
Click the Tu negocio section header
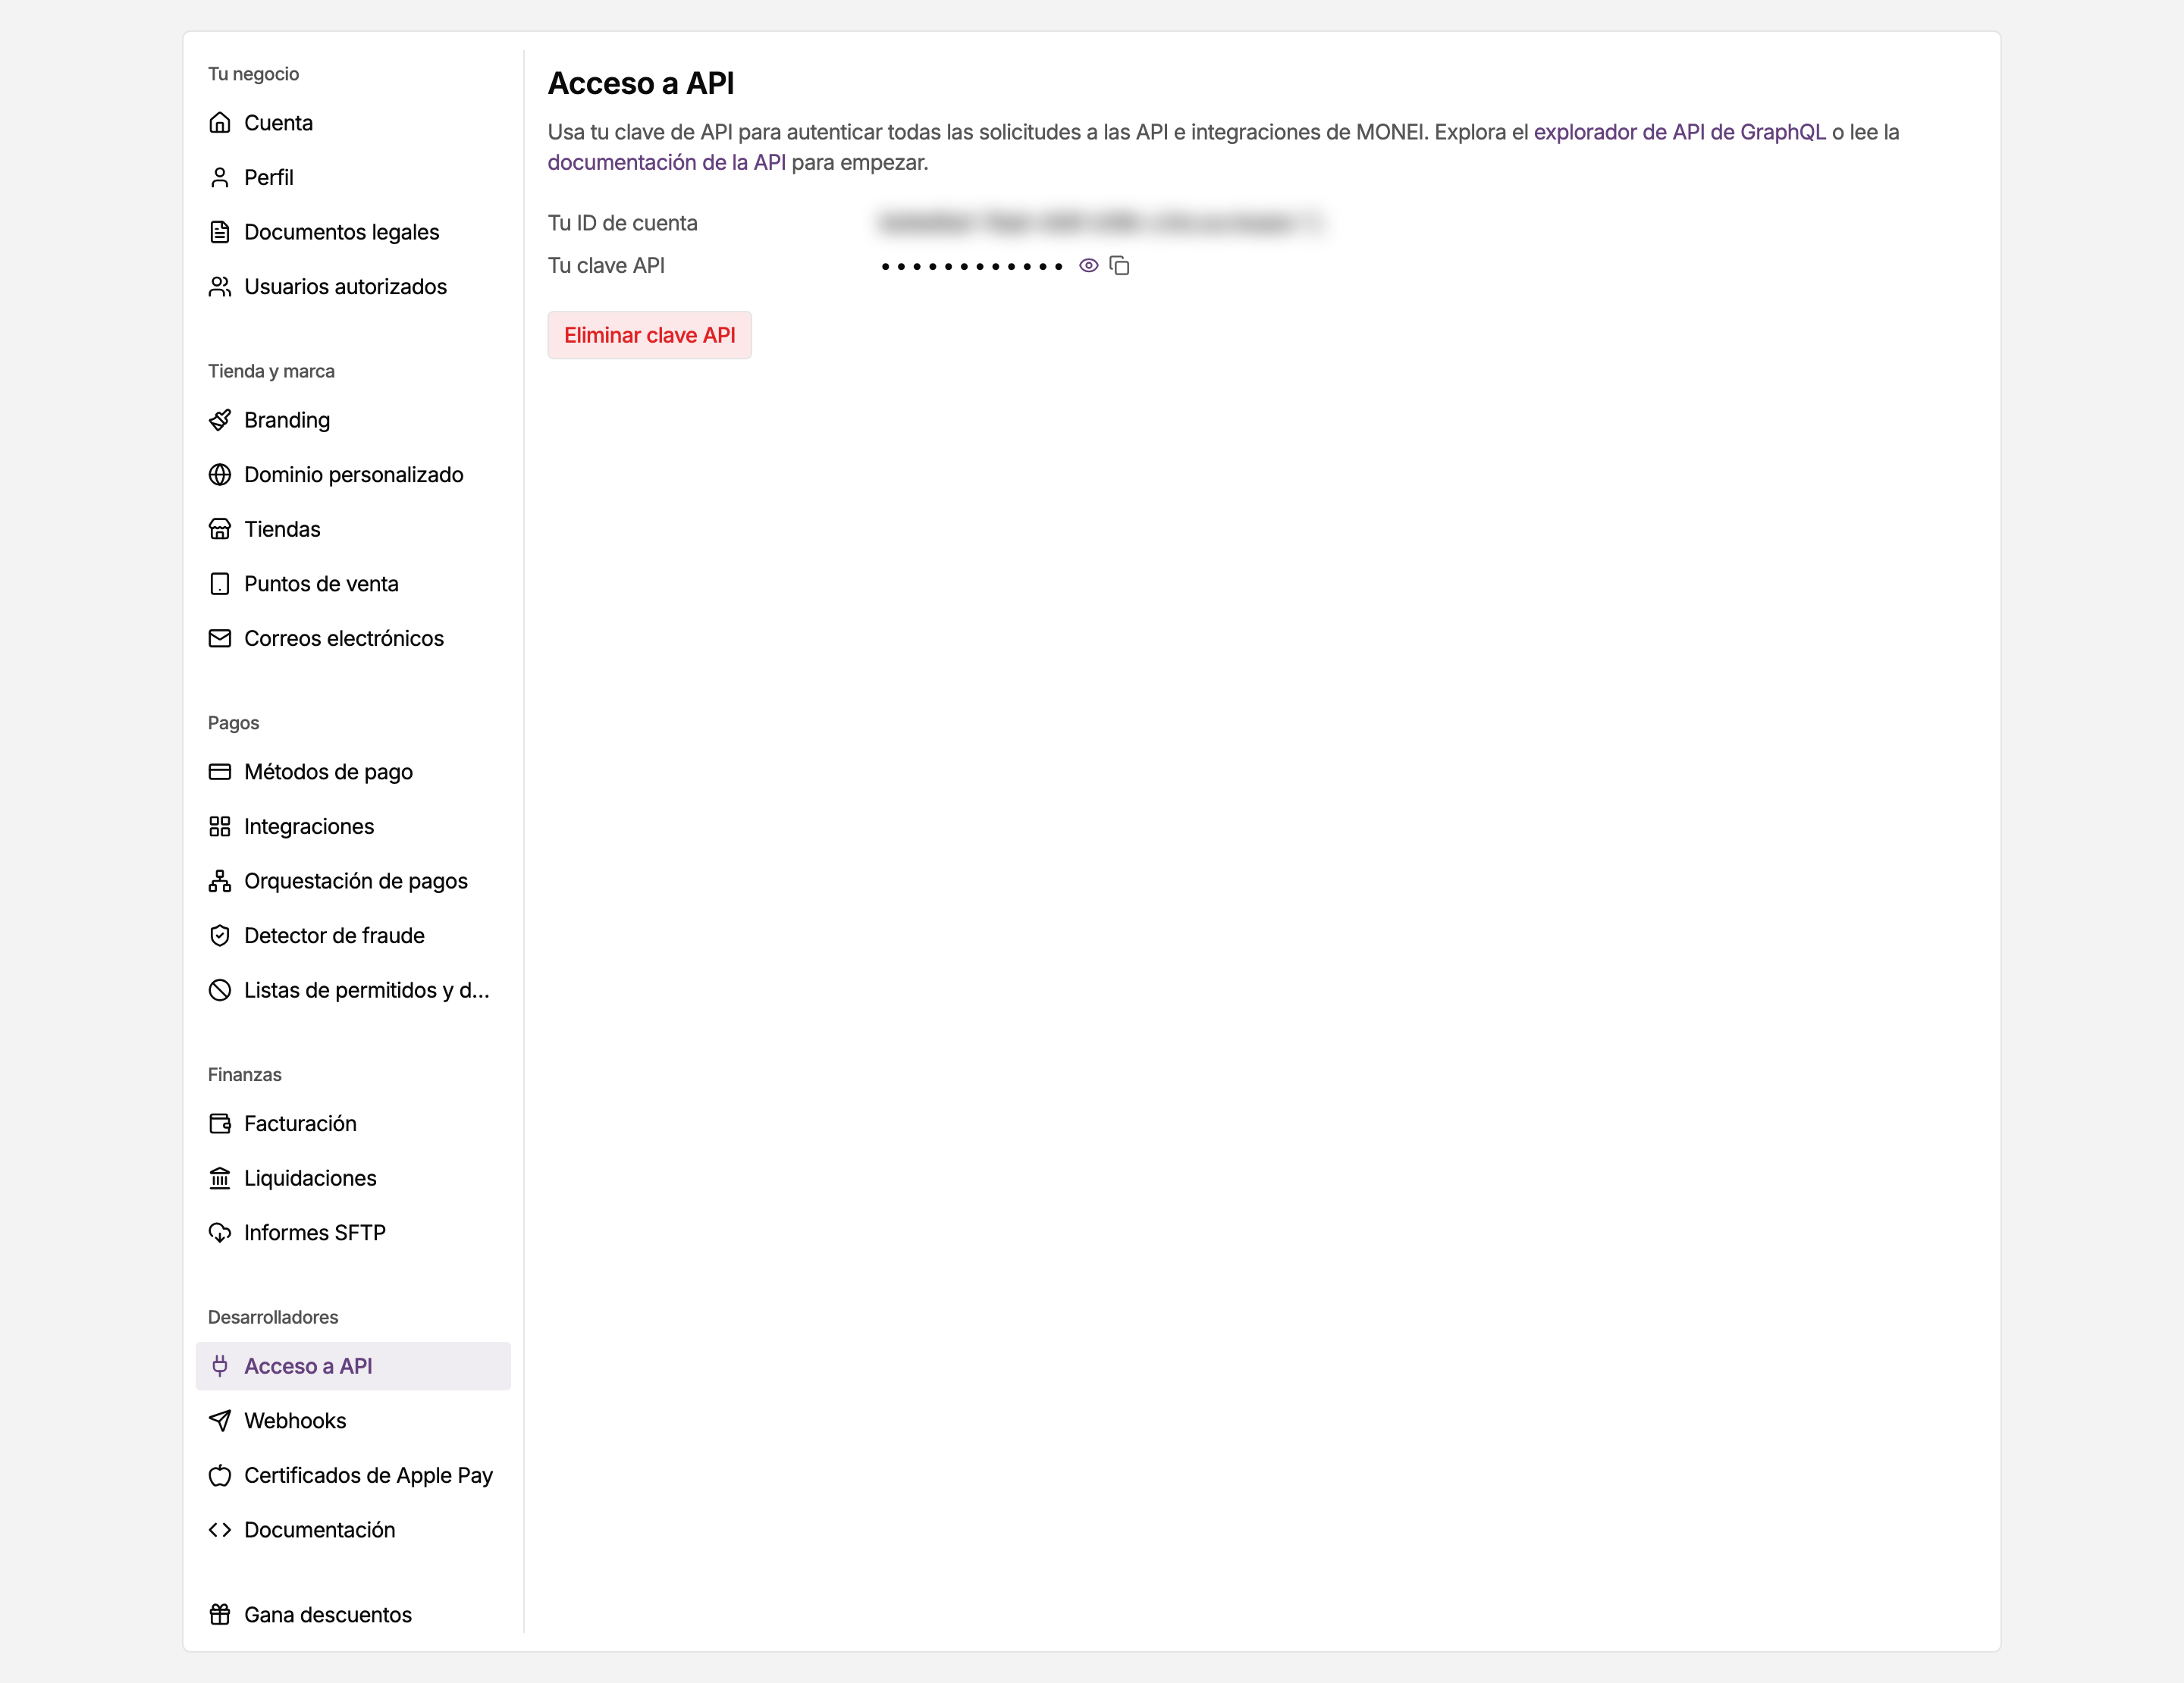point(253,74)
